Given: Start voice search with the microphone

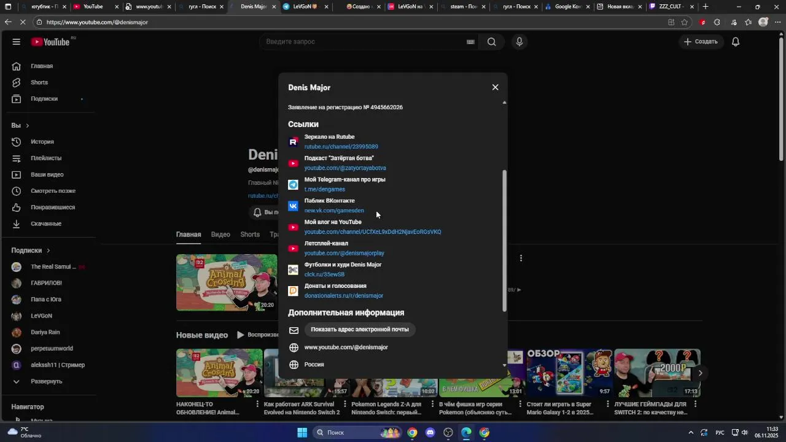Looking at the screenshot, I should tap(519, 42).
